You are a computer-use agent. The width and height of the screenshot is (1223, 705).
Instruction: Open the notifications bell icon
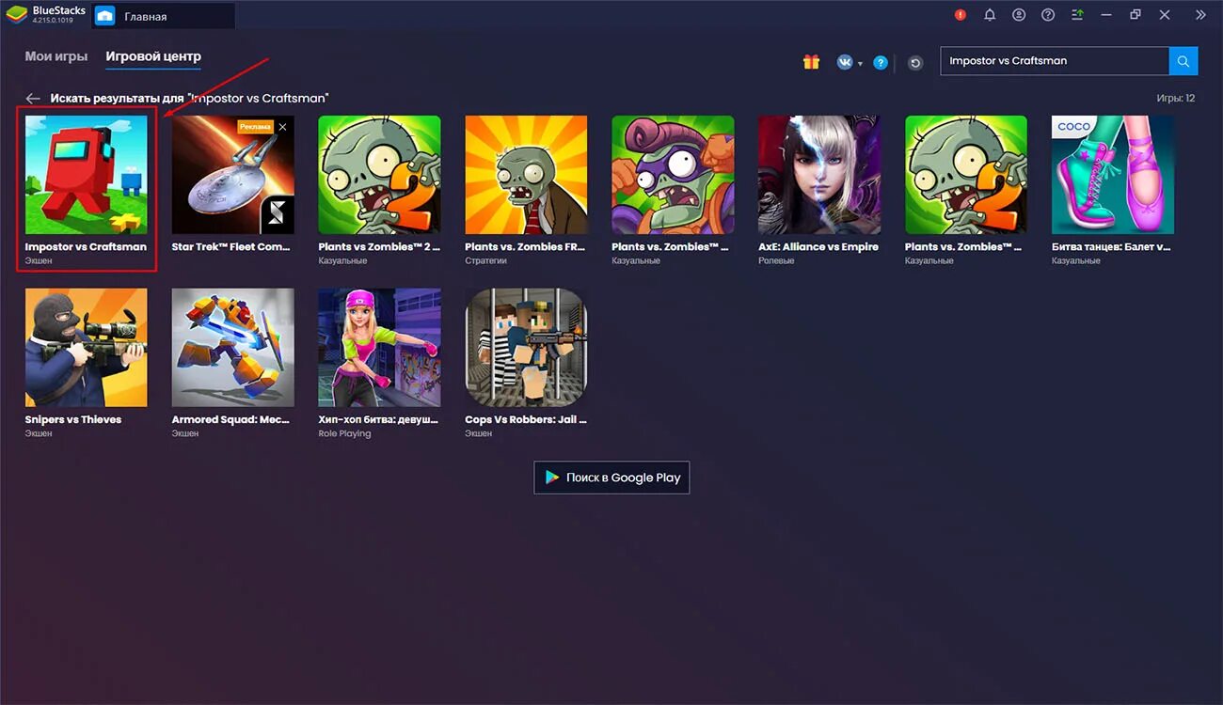(x=990, y=15)
